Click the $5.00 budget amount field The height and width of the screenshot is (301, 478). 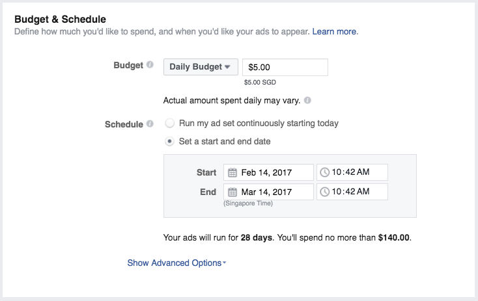(x=285, y=67)
